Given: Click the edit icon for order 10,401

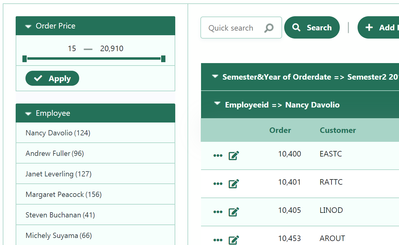Looking at the screenshot, I should click(x=234, y=184).
